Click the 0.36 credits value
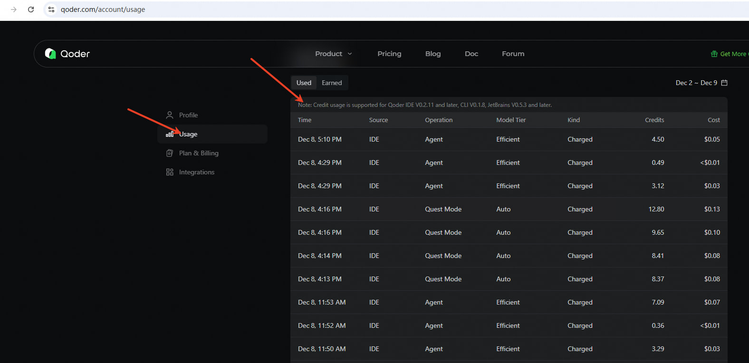Viewport: 749px width, 363px height. tap(658, 325)
